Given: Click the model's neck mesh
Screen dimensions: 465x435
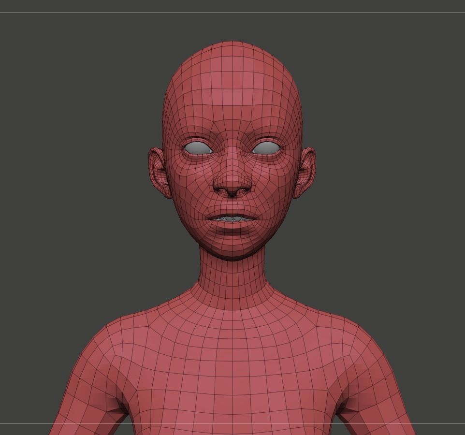Looking at the screenshot, I should point(232,279).
